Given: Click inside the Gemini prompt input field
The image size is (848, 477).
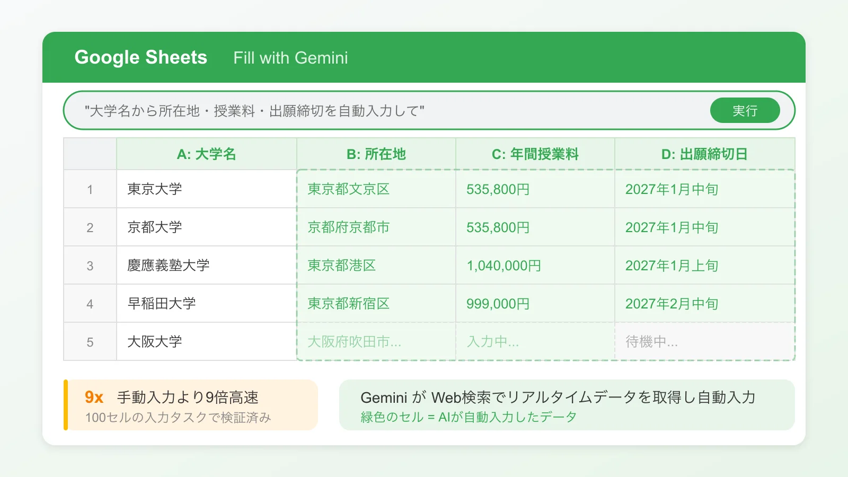Looking at the screenshot, I should click(371, 110).
